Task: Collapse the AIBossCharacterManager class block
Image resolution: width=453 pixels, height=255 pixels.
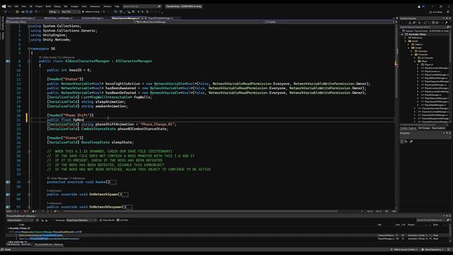Action: 29,61
